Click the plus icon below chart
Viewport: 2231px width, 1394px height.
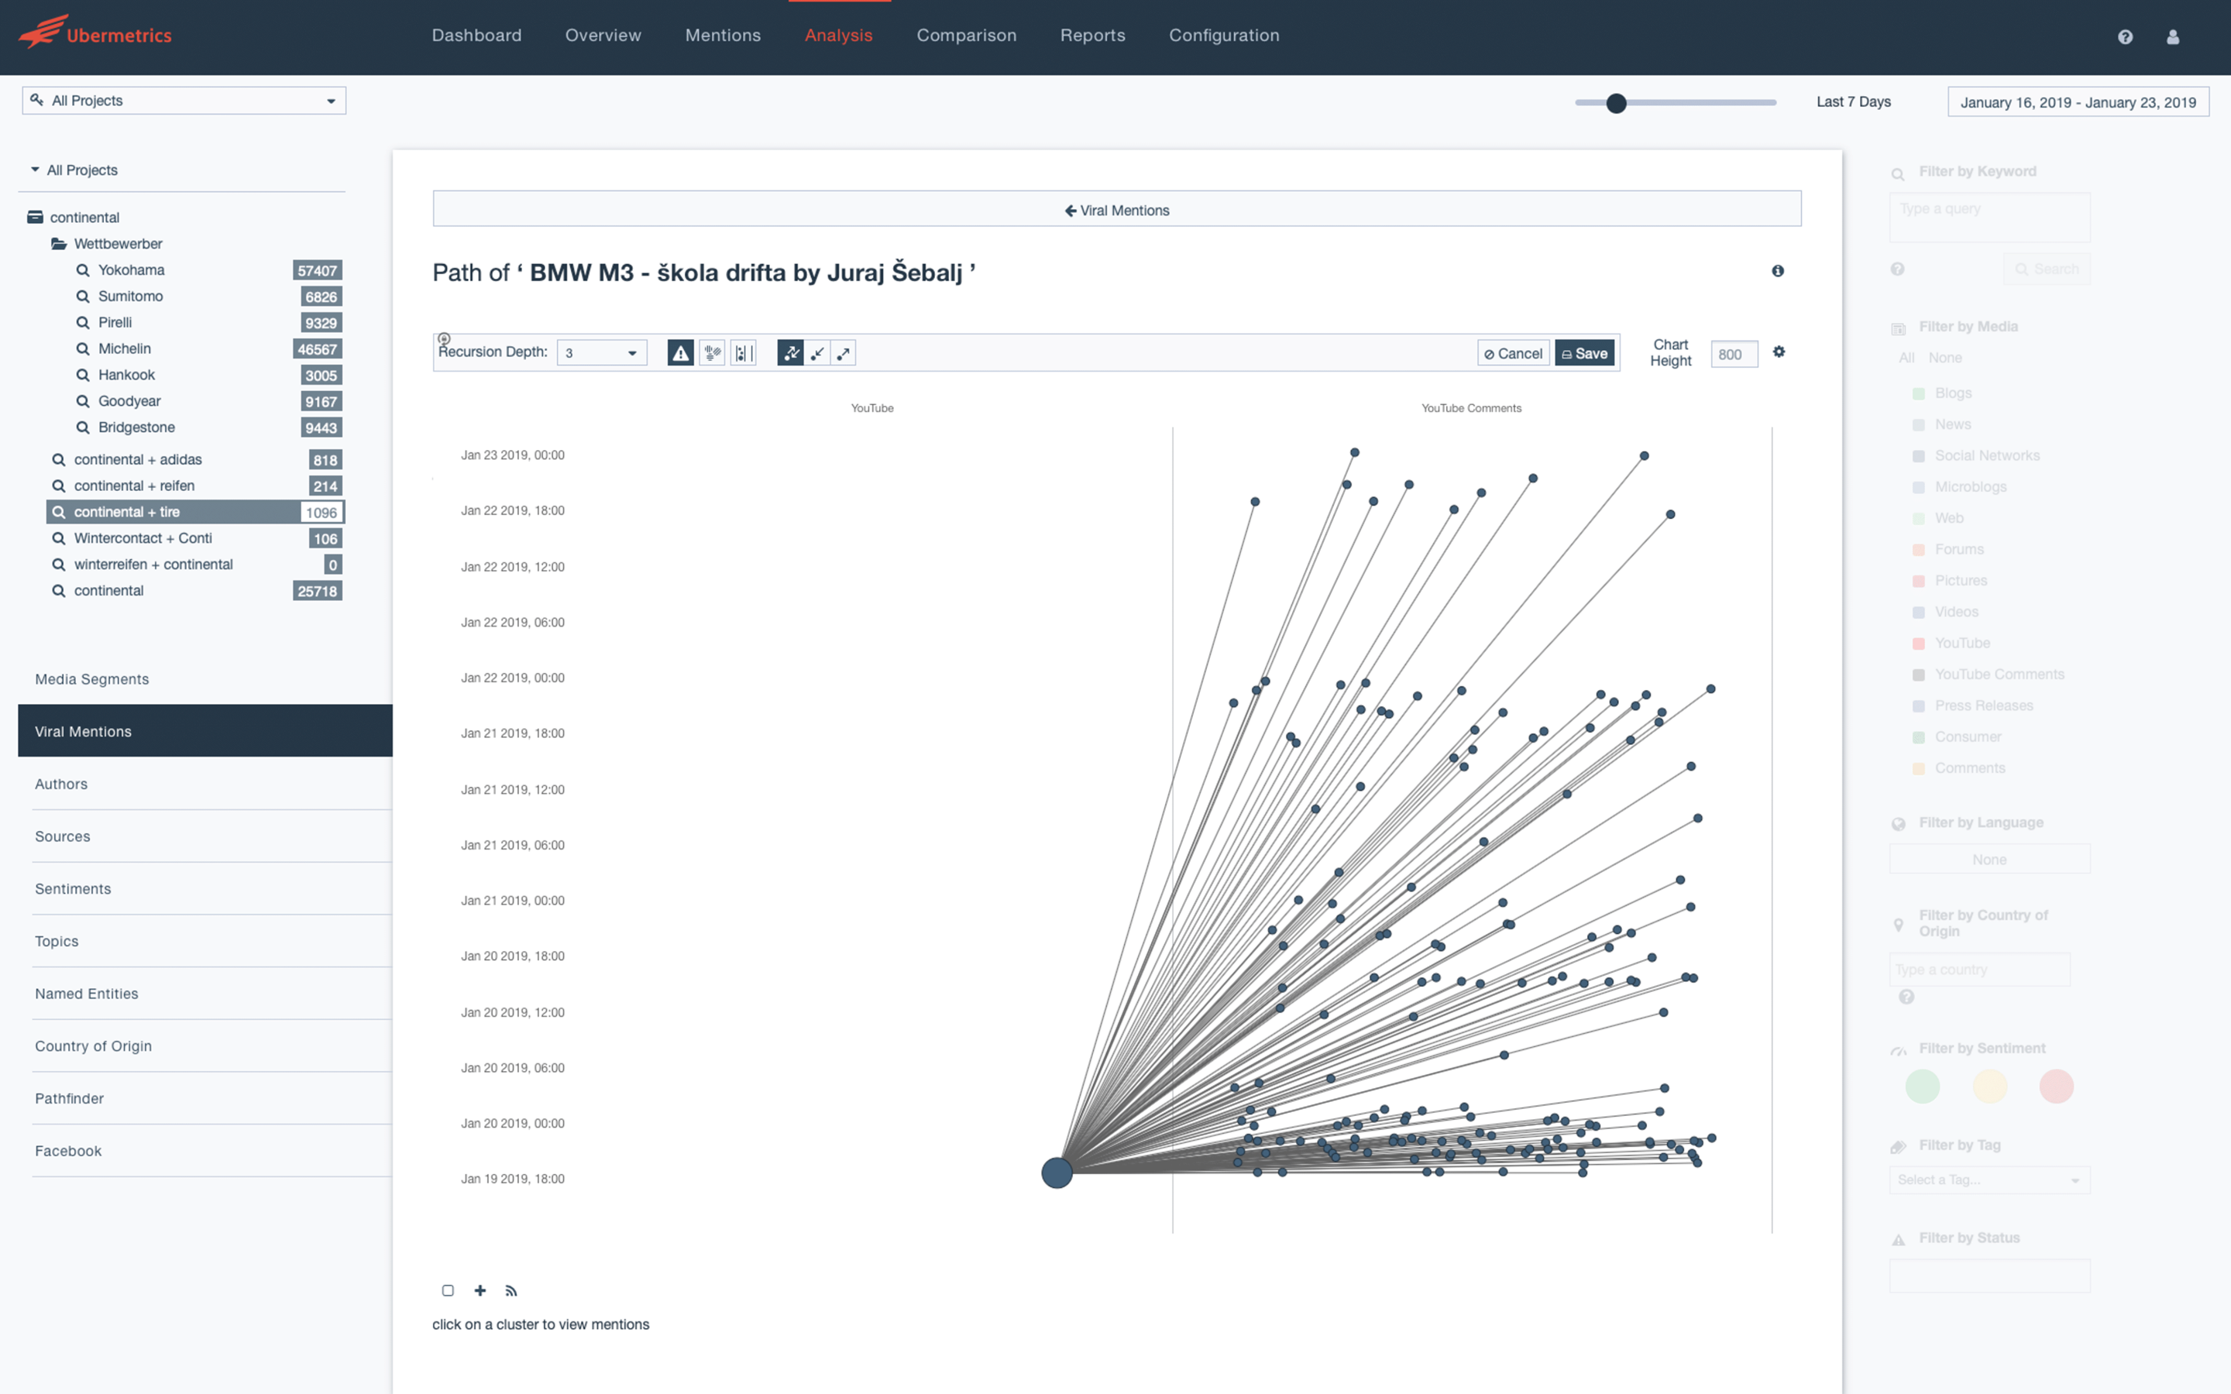[480, 1291]
